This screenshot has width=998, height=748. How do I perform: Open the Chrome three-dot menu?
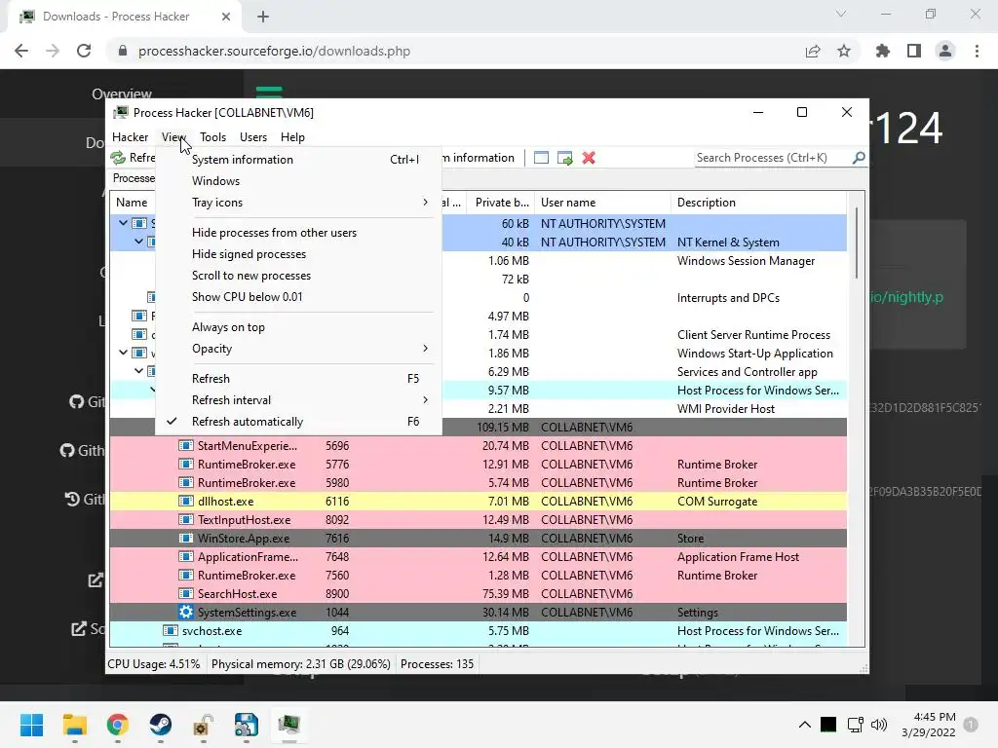tap(977, 51)
